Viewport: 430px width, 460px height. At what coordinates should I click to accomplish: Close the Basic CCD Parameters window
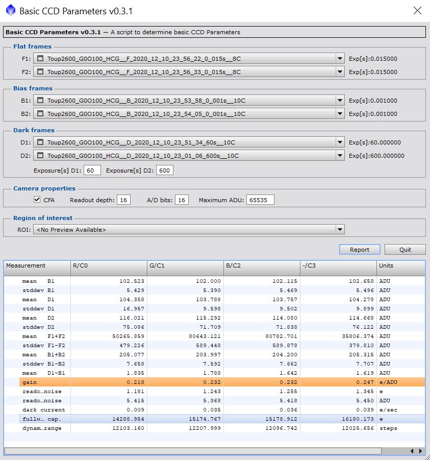click(x=417, y=11)
